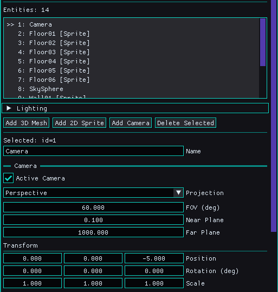
Task: Click the Position Y value field
Action: (x=93, y=258)
